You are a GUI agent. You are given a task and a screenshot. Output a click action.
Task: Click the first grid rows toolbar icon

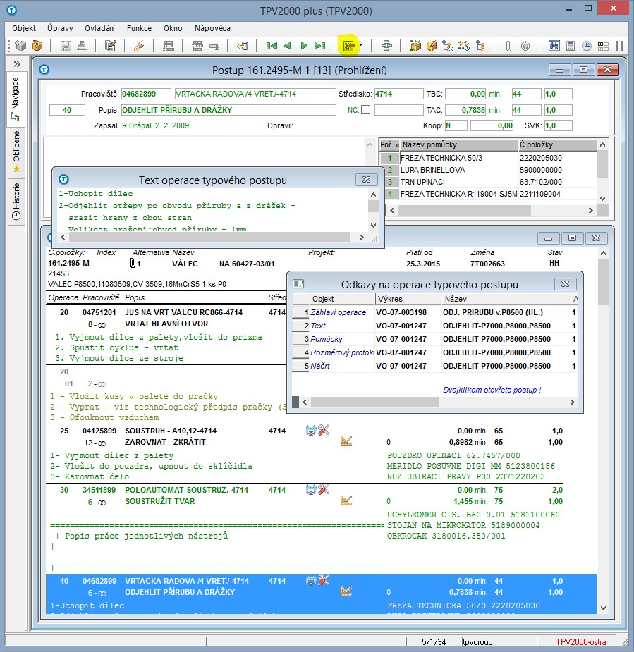coord(169,46)
